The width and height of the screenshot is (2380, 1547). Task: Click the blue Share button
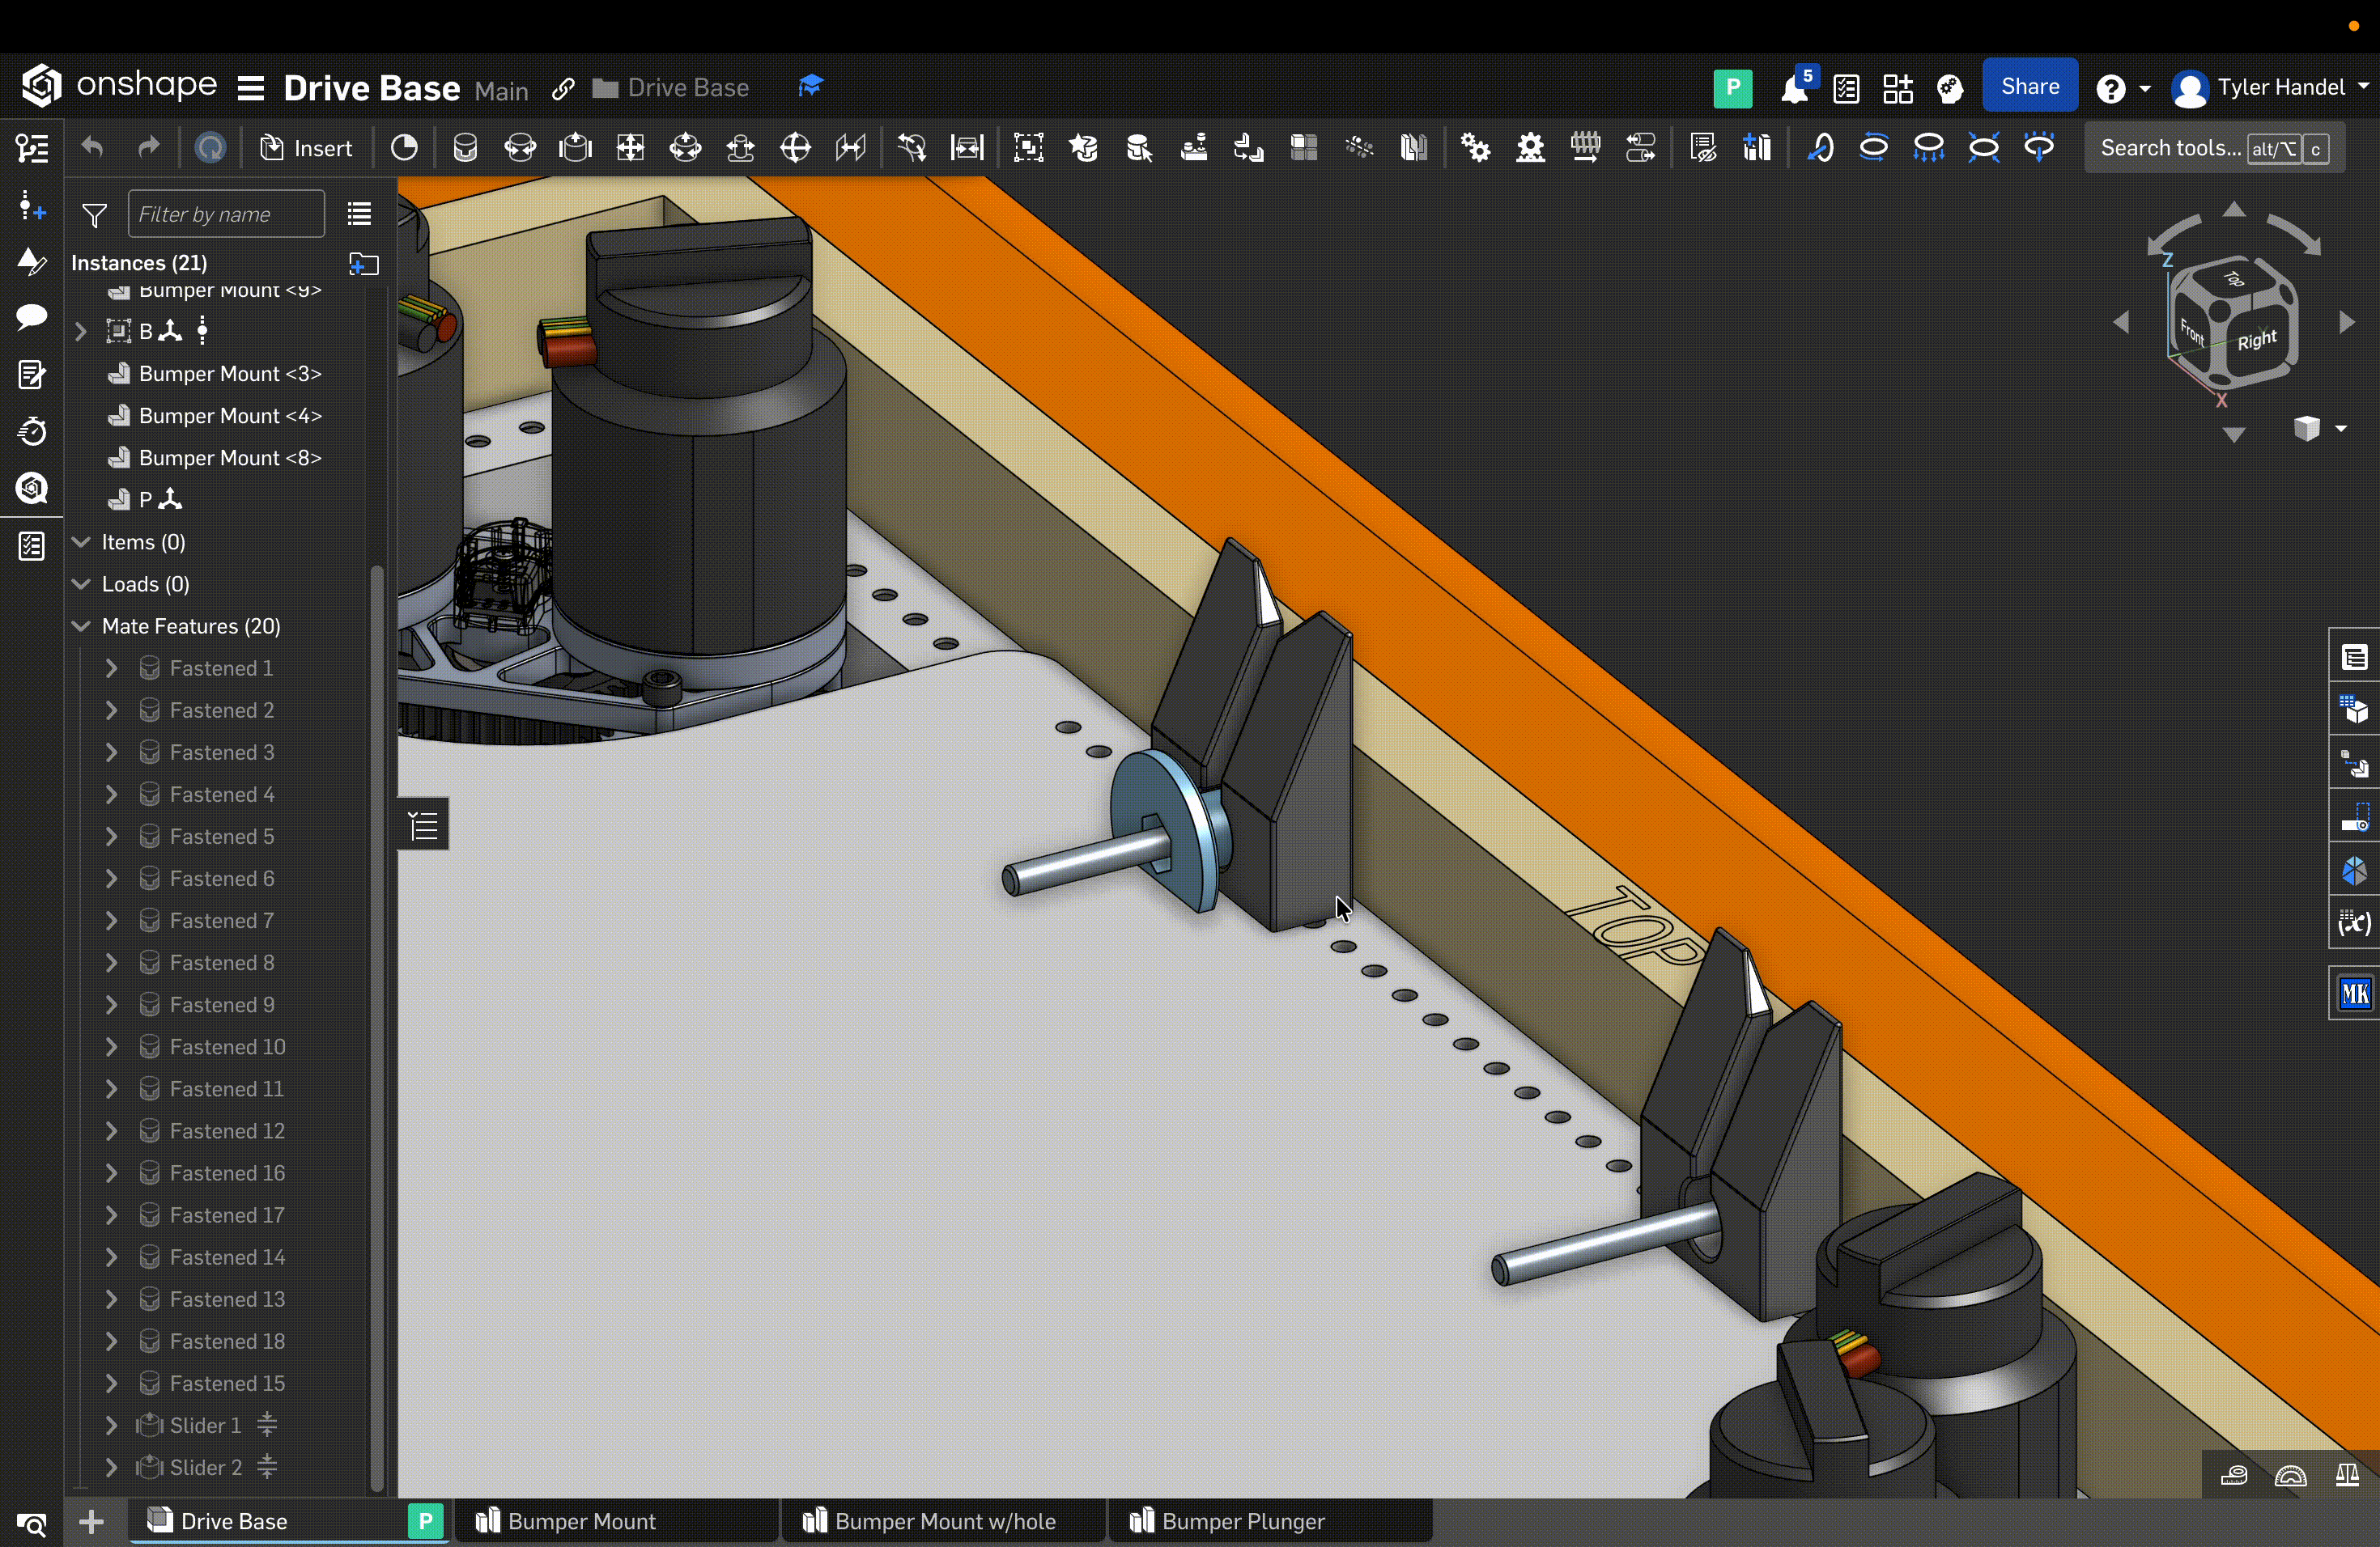(2029, 87)
